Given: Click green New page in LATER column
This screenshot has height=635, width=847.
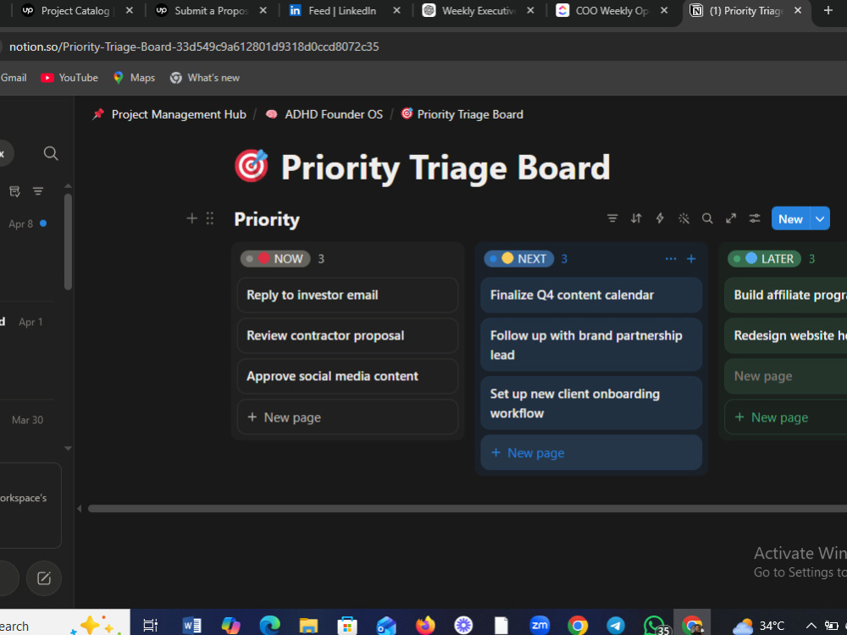Looking at the screenshot, I should [x=786, y=417].
